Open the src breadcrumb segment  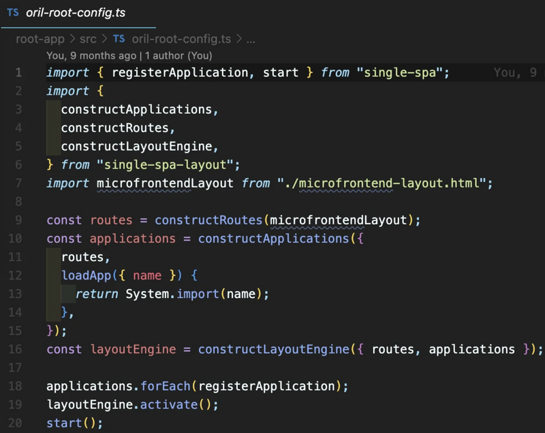tap(88, 39)
